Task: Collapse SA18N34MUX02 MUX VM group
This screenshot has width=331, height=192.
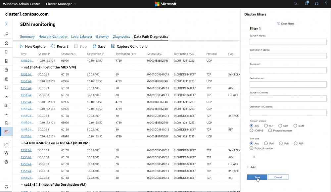Action: pyautogui.click(x=22, y=143)
